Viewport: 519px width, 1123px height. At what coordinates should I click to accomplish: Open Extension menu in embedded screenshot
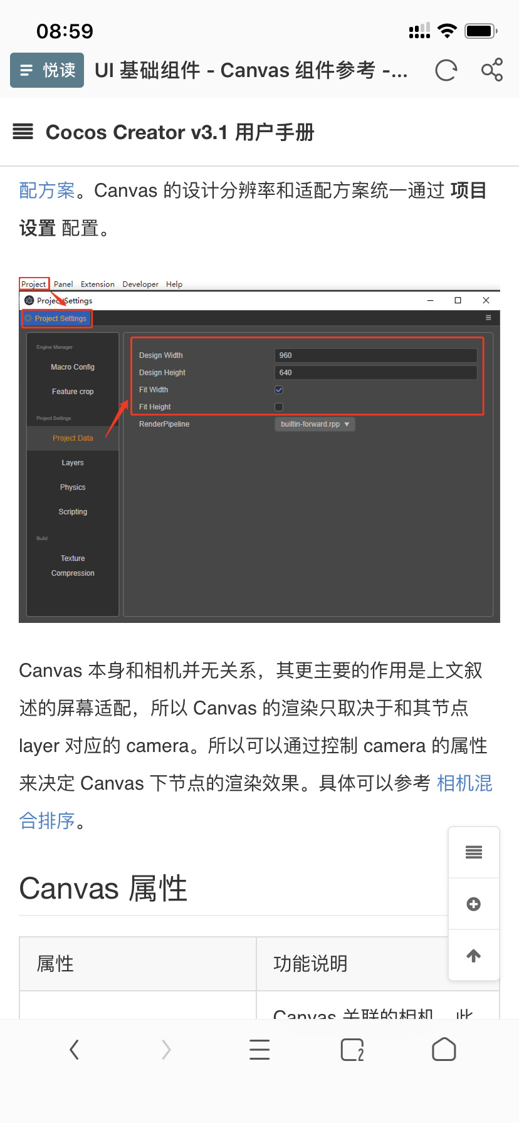98,284
